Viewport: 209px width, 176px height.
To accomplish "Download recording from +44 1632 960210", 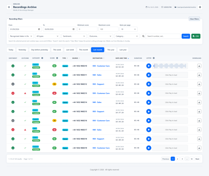I will coord(199,66).
